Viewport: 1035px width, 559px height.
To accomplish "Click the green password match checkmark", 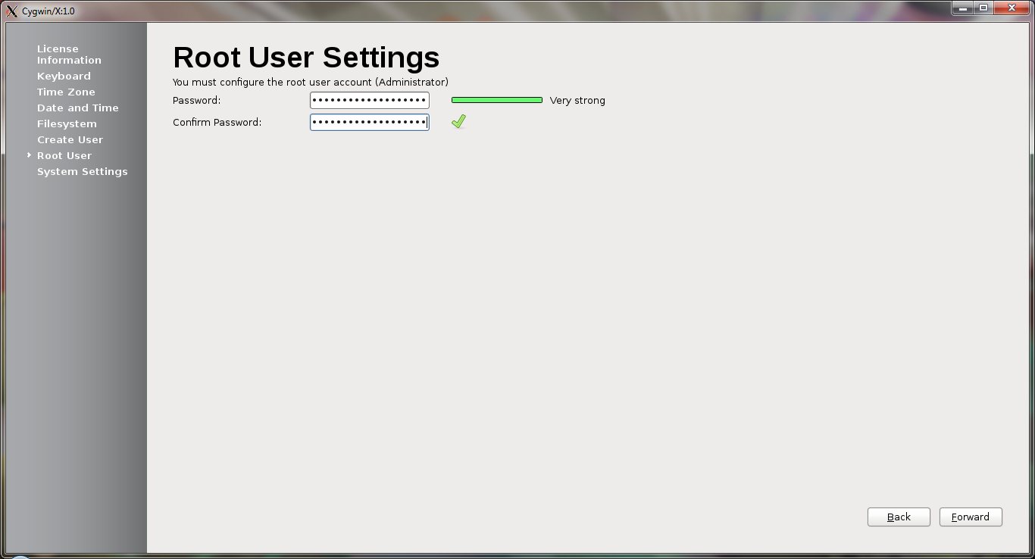I will point(458,121).
